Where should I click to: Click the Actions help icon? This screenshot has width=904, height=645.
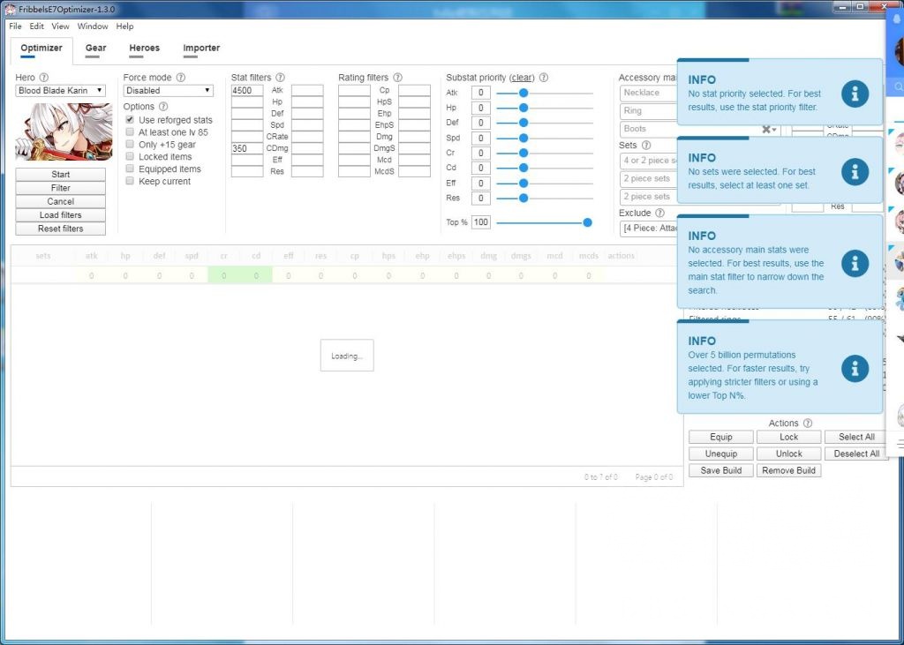pyautogui.click(x=808, y=424)
